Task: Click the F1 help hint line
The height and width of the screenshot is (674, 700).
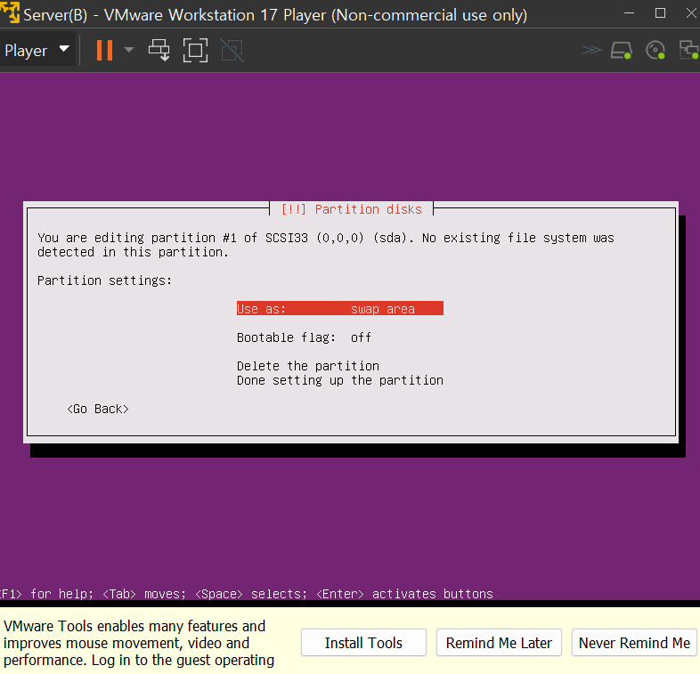Action: [x=247, y=594]
